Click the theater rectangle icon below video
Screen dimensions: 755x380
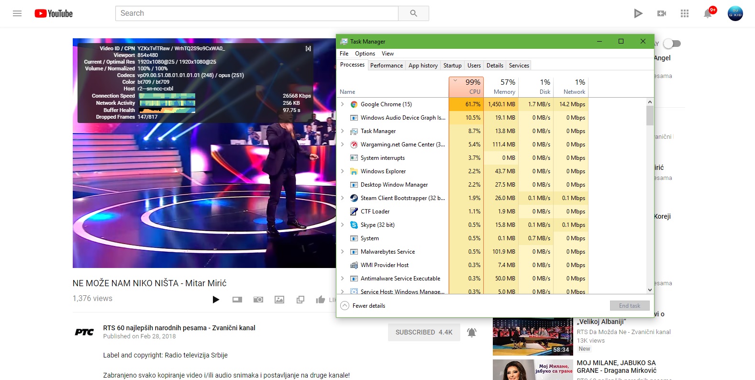[237, 300]
